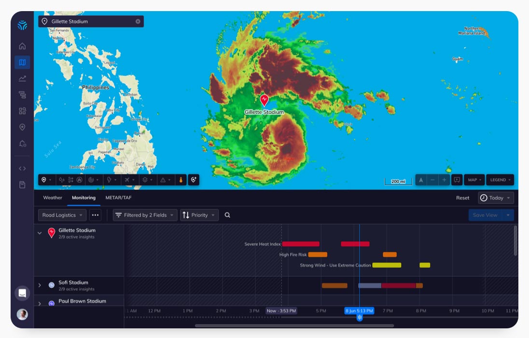Click the Reset button
This screenshot has height=338, width=529.
coord(462,198)
